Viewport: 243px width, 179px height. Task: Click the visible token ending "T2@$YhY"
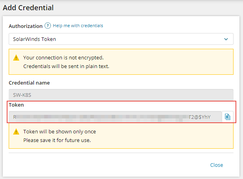click(x=200, y=117)
